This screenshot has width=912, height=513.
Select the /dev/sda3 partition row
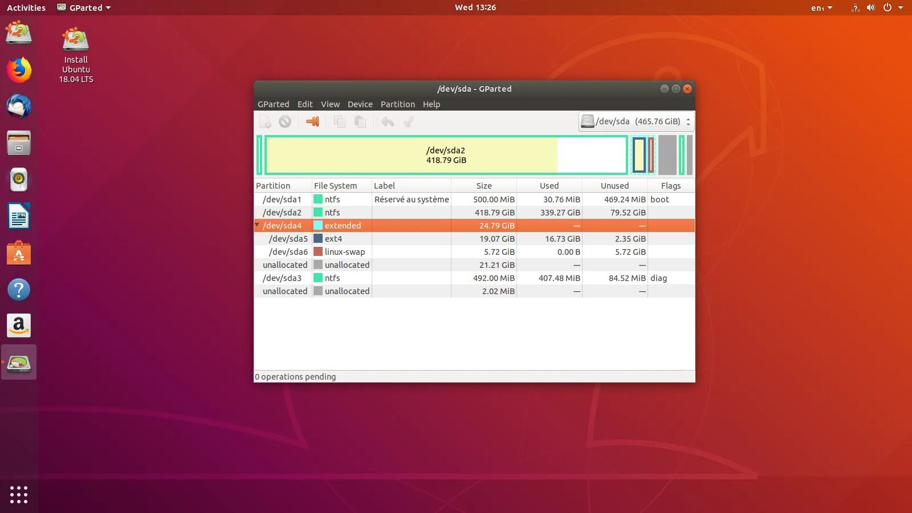(x=474, y=278)
